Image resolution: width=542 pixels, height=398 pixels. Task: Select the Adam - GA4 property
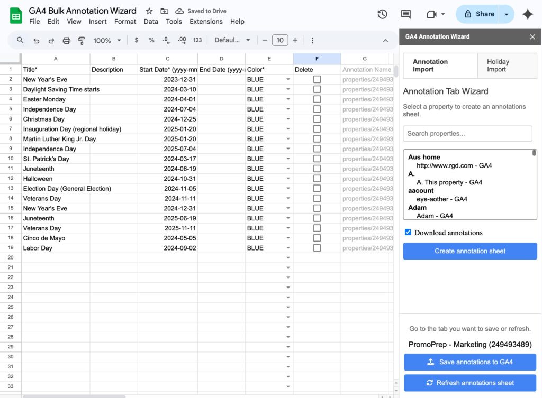pyautogui.click(x=435, y=216)
